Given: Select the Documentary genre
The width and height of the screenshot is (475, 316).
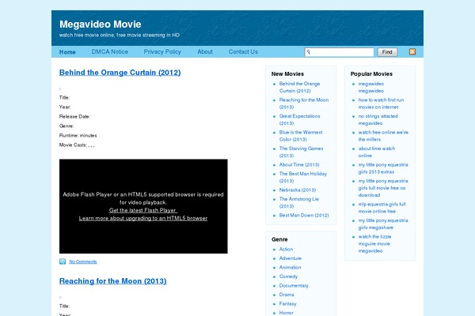Looking at the screenshot, I should point(294,285).
